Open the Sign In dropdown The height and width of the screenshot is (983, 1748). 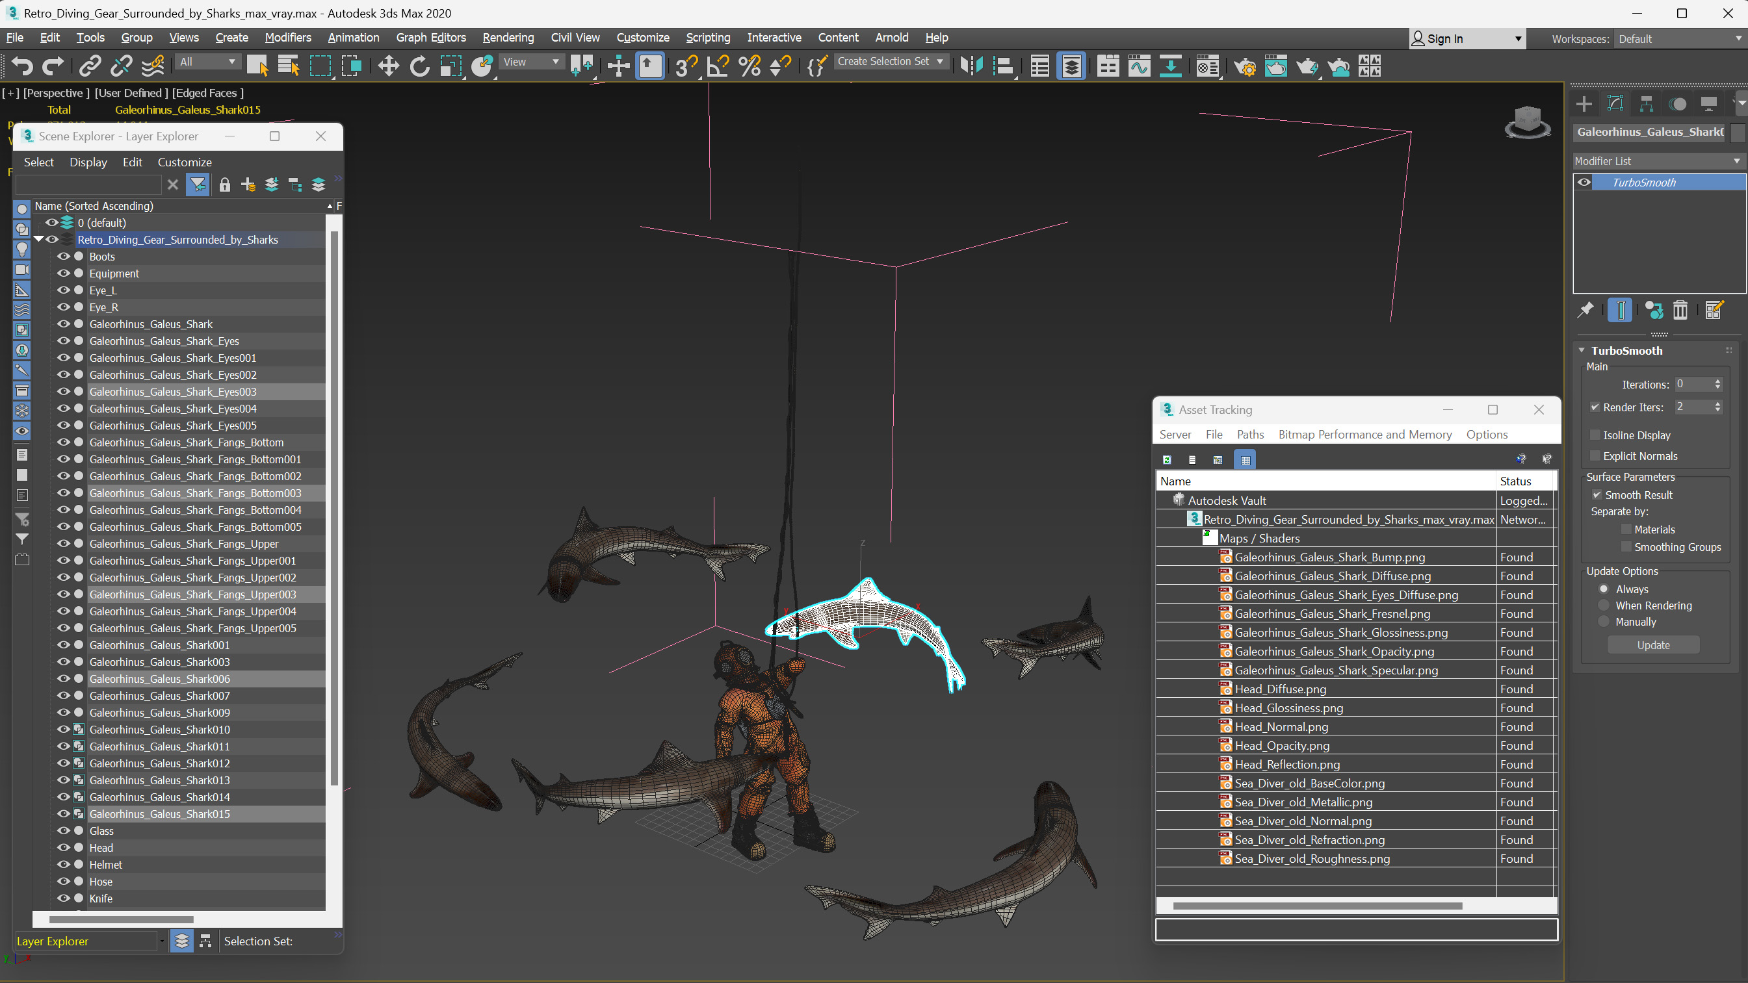tap(1467, 39)
